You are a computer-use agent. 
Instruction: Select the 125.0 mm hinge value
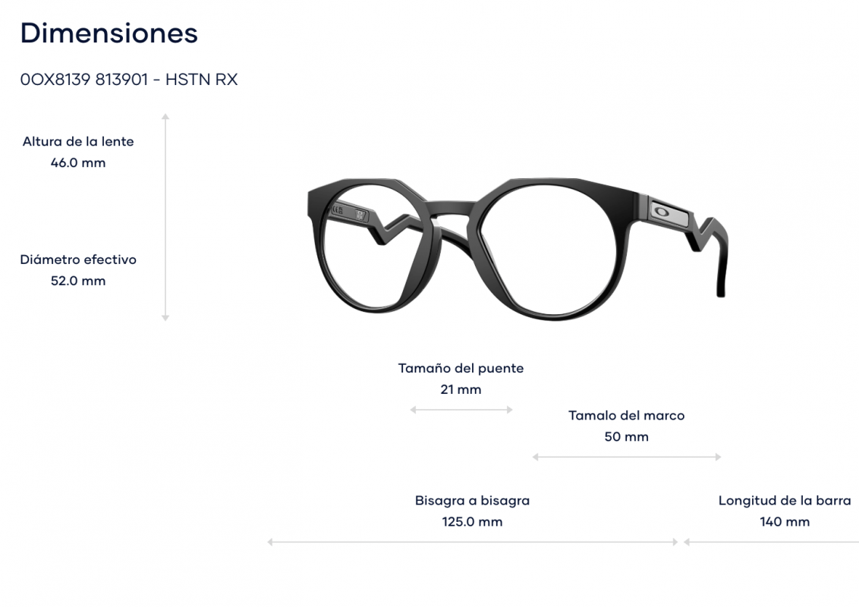472,521
